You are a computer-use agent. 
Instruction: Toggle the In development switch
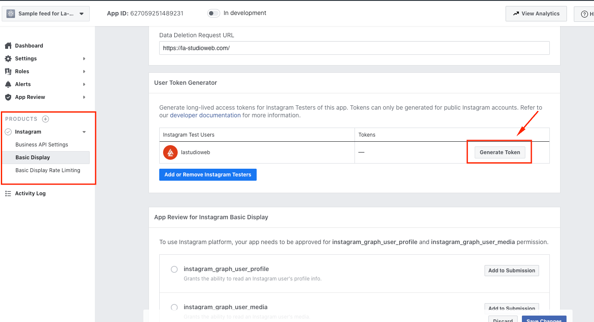click(213, 13)
